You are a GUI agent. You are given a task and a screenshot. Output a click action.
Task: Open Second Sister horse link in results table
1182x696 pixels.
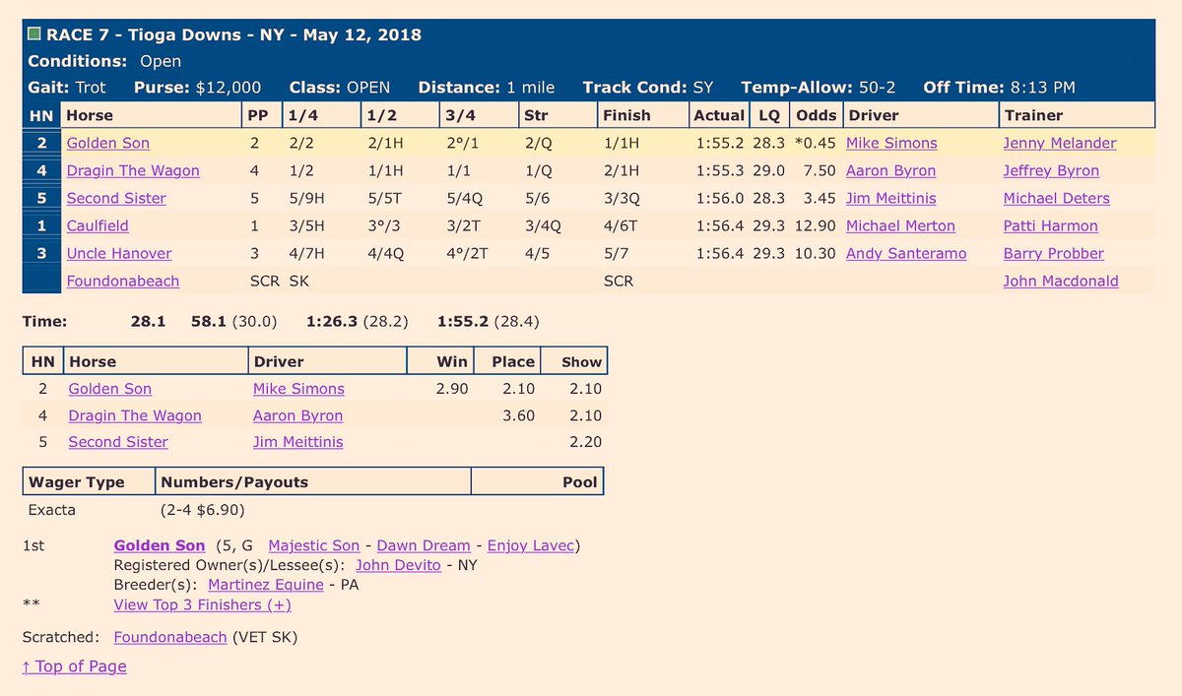116,198
